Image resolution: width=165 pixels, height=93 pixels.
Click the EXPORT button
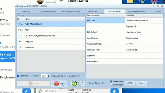(130, 83)
